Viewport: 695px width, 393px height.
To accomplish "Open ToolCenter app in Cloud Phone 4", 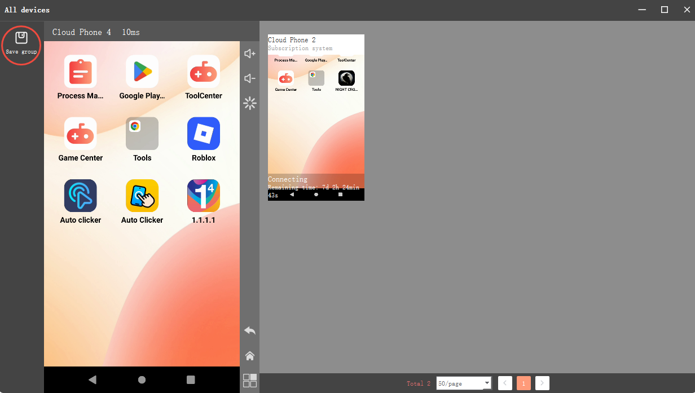I will [x=204, y=77].
